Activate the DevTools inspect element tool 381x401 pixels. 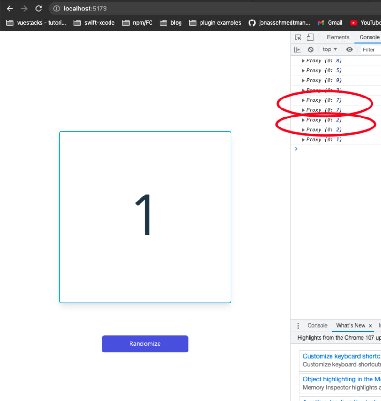pyautogui.click(x=298, y=37)
